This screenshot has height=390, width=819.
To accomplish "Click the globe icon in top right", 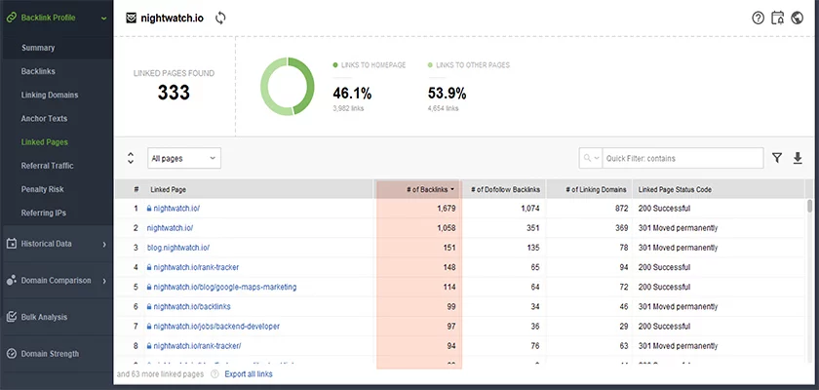I will click(x=798, y=18).
